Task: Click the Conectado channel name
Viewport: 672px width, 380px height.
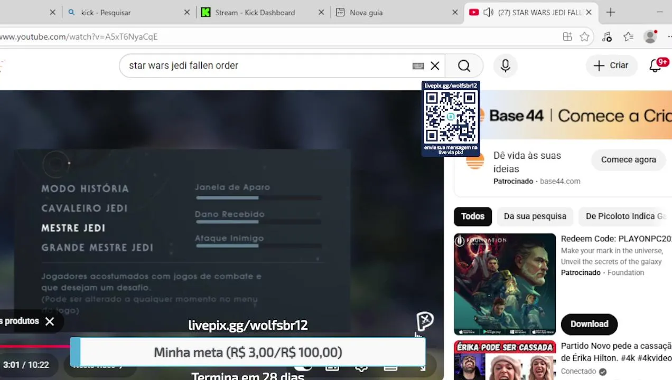Action: [578, 372]
